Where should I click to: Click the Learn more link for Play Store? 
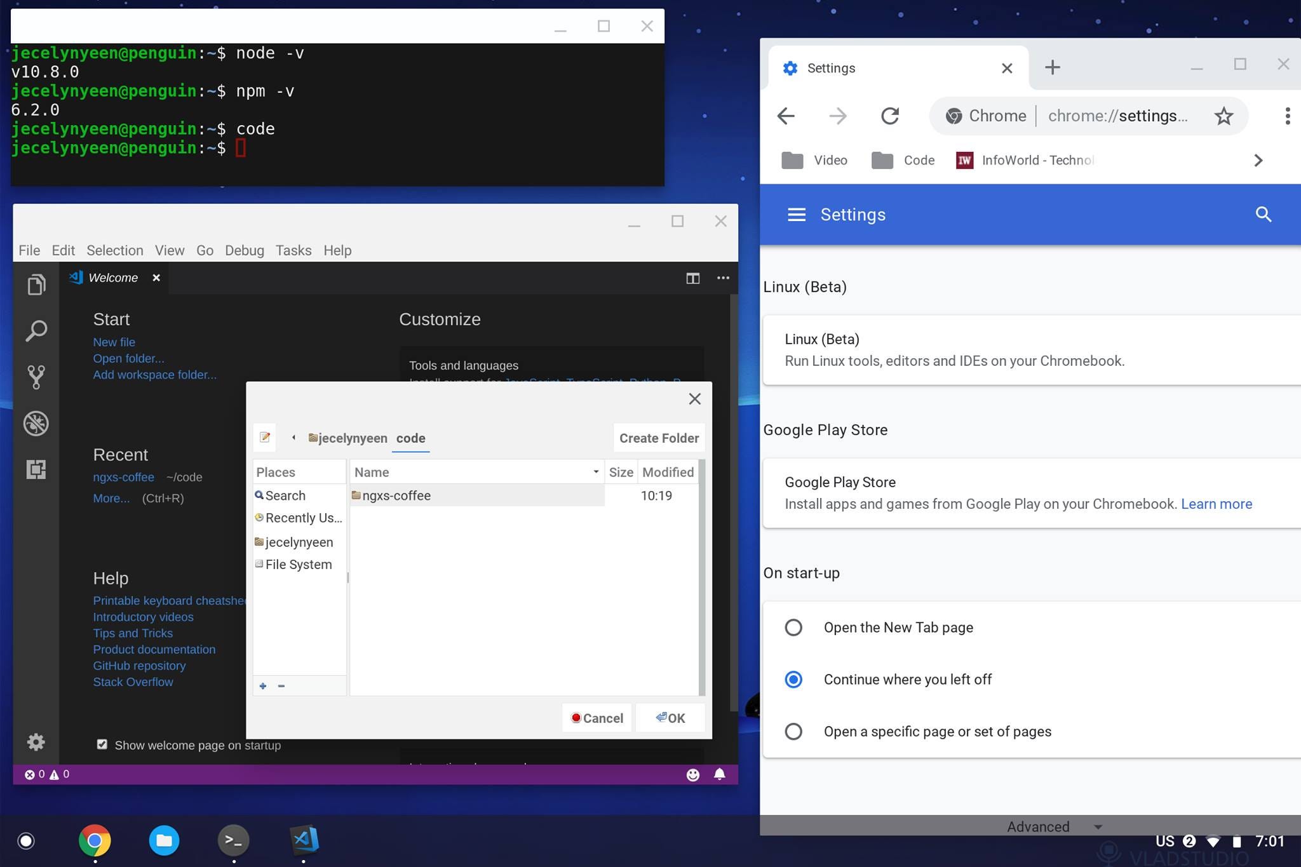tap(1216, 504)
